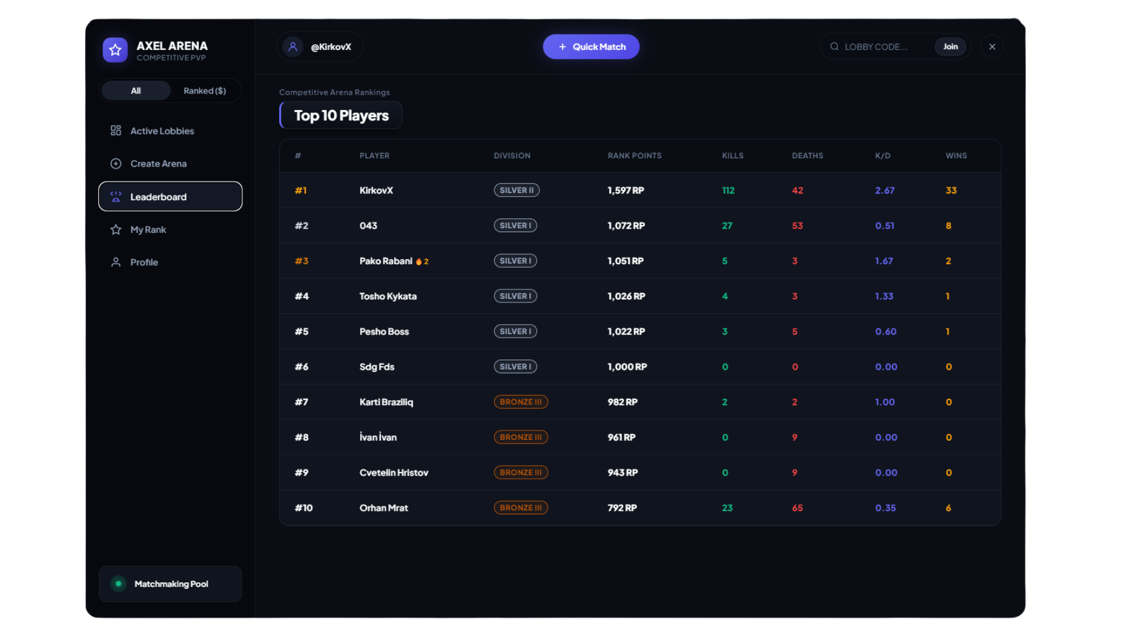
Task: Click the green Matchmaking Pool status dot
Action: (118, 583)
